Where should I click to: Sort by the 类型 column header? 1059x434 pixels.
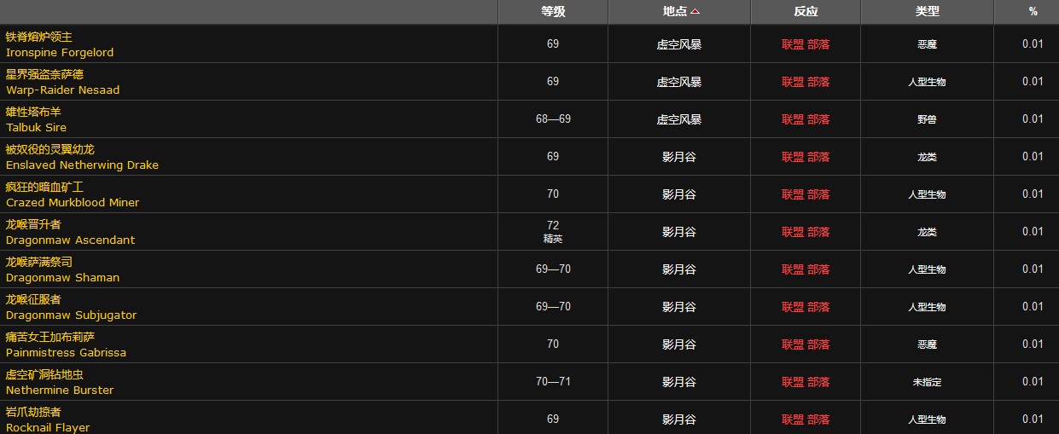point(927,12)
